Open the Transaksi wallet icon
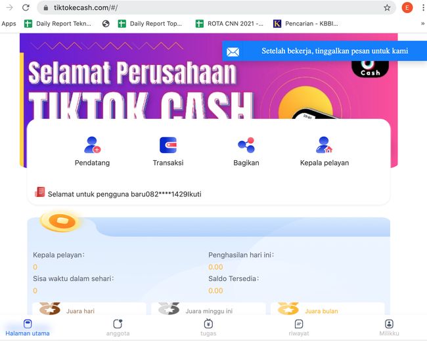 168,145
